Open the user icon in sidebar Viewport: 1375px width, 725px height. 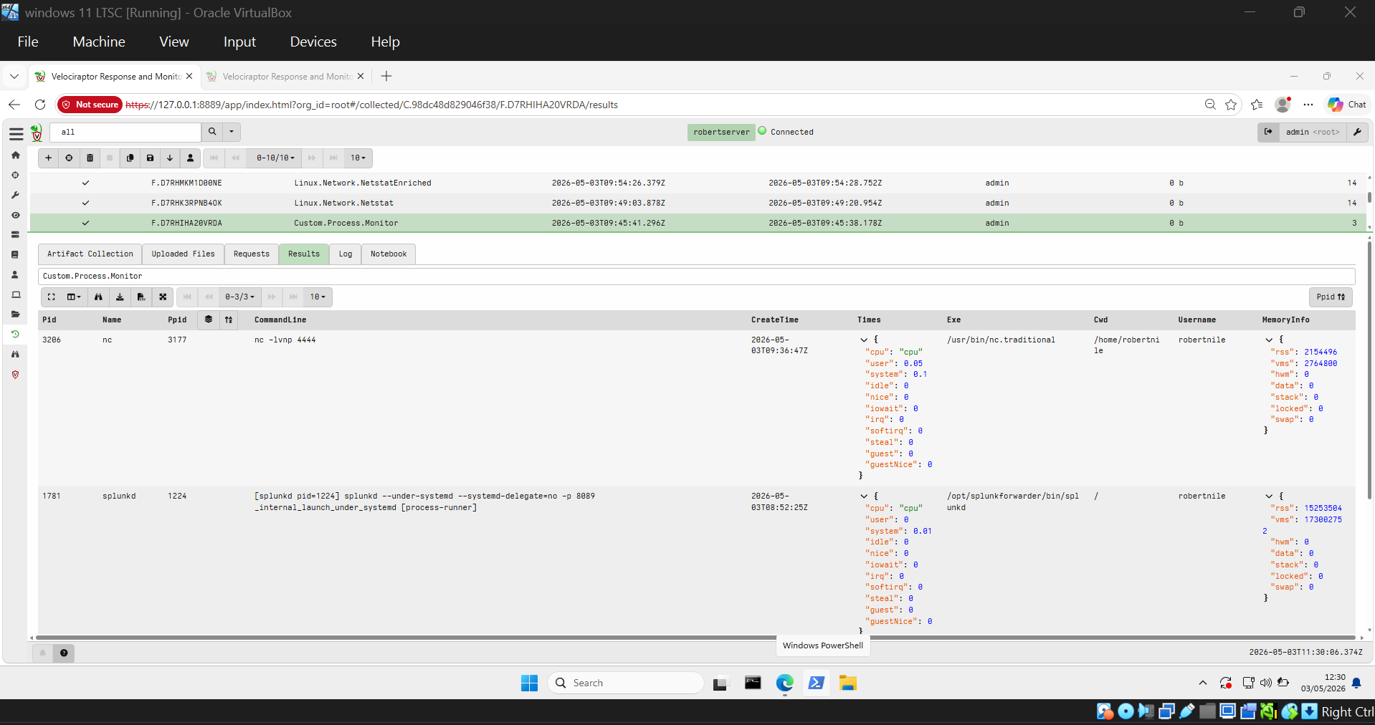15,274
